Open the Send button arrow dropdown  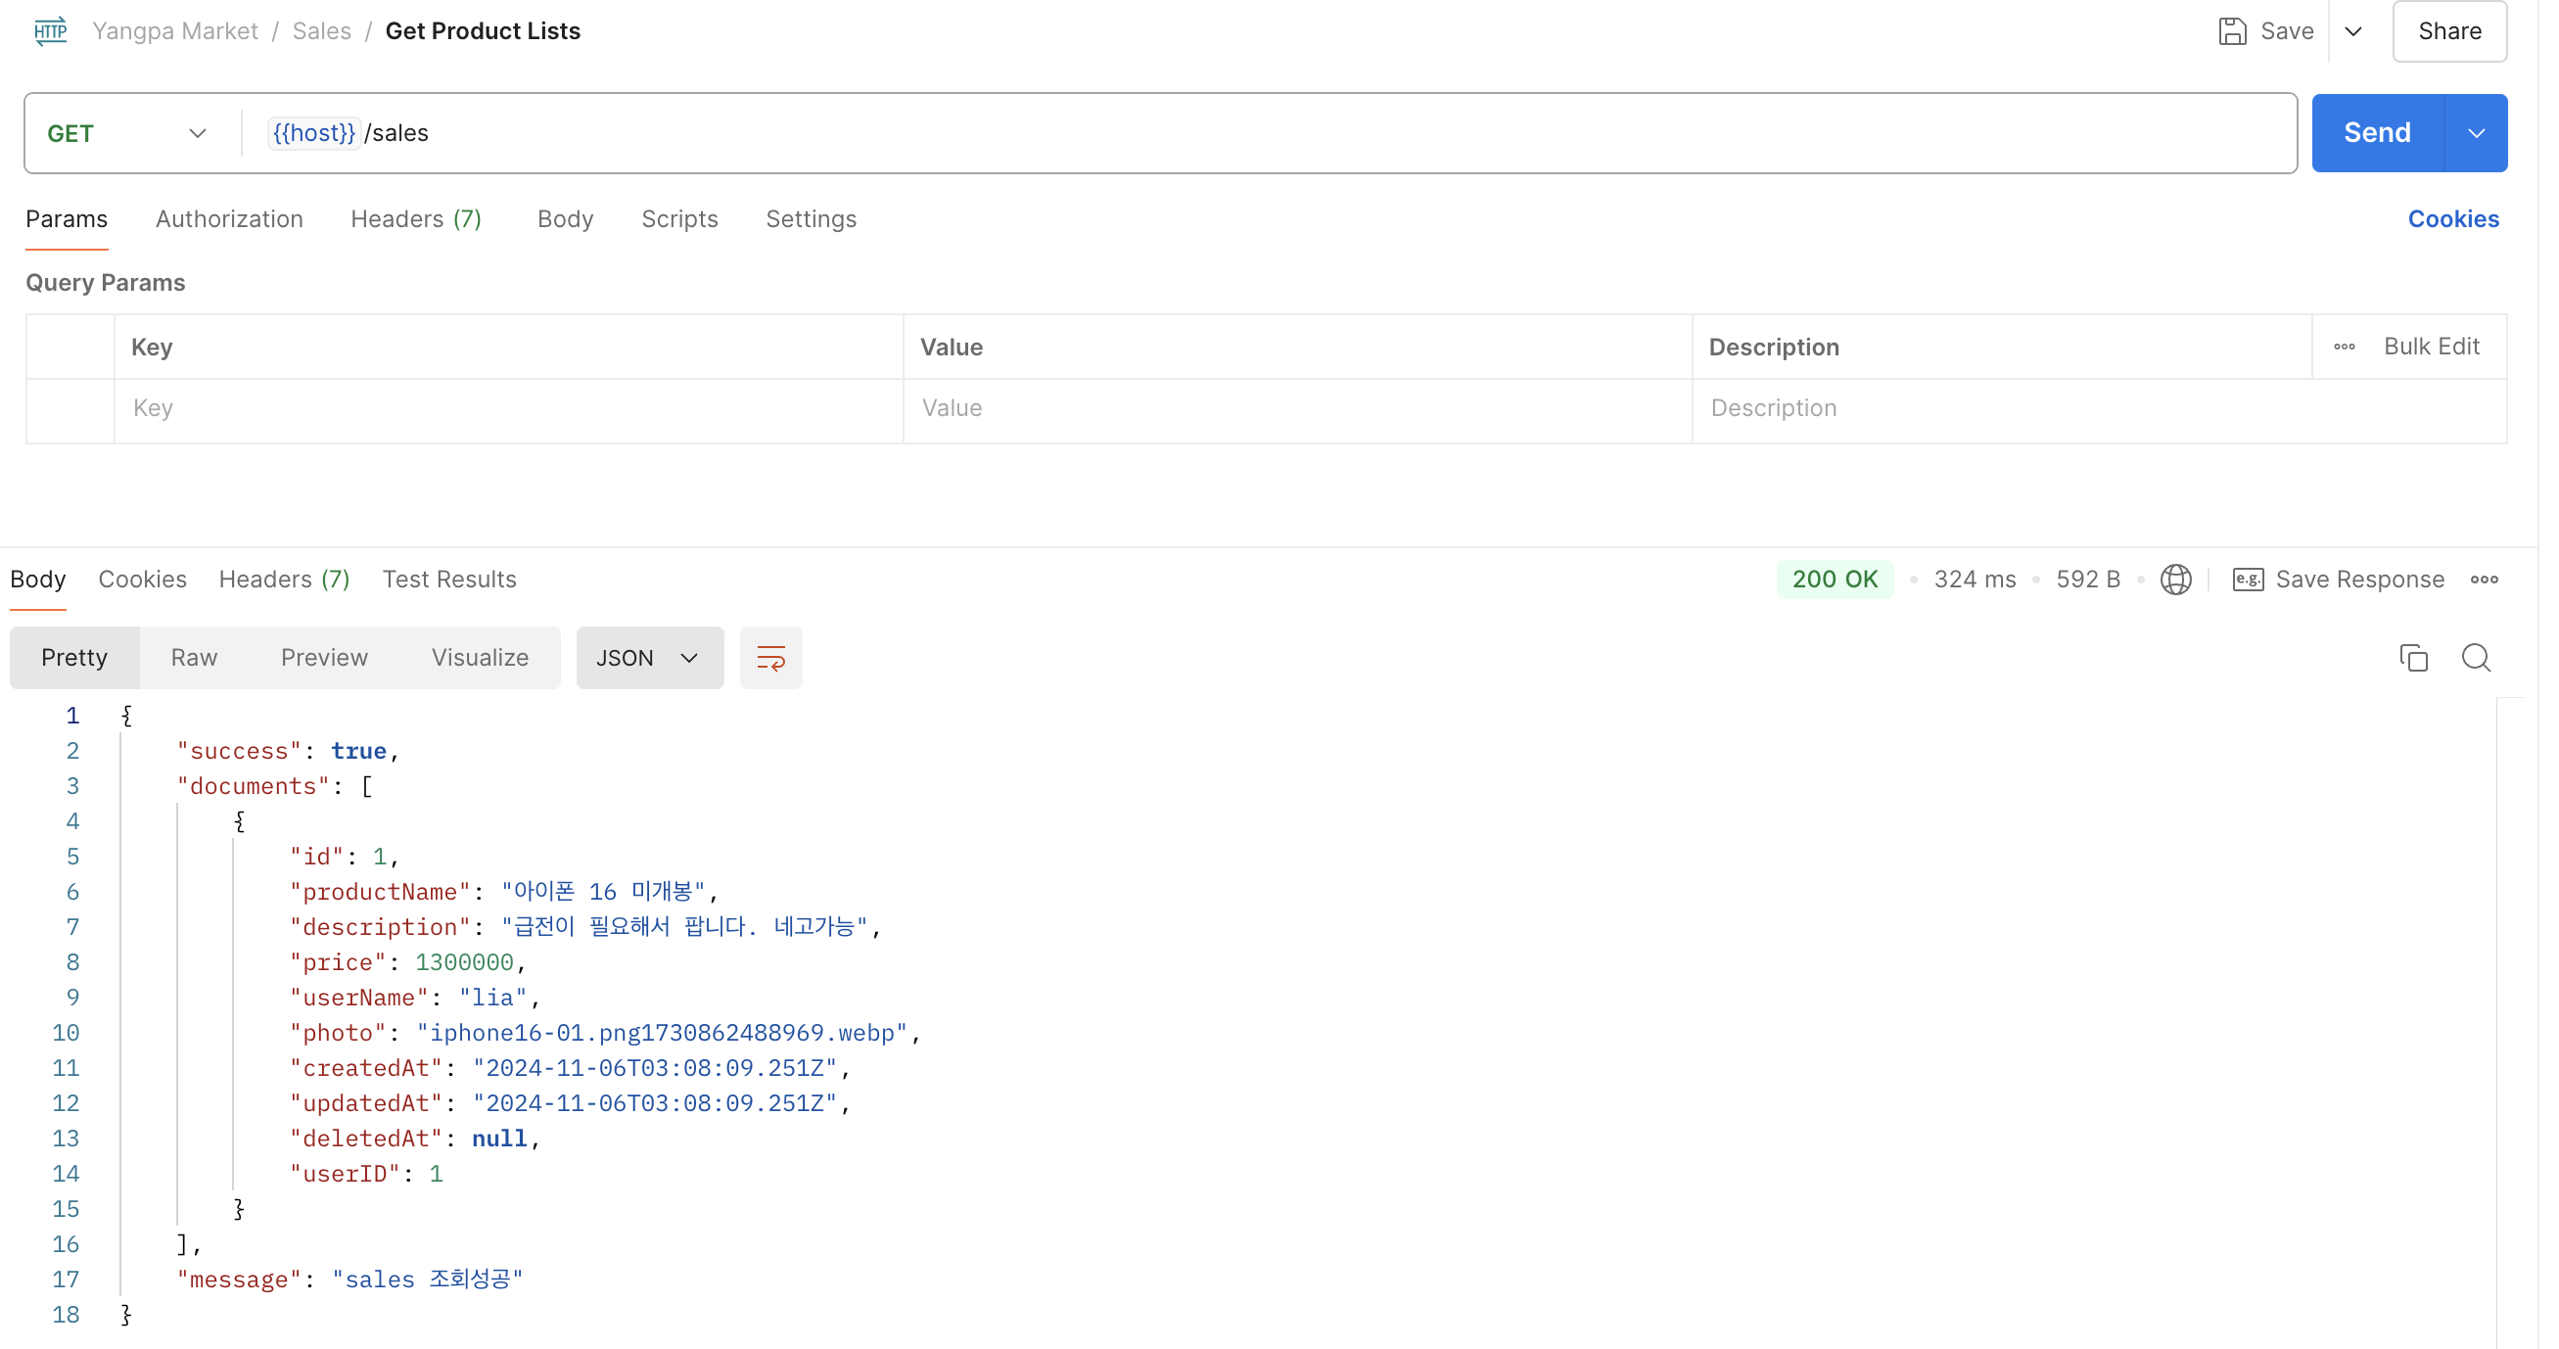(2476, 133)
